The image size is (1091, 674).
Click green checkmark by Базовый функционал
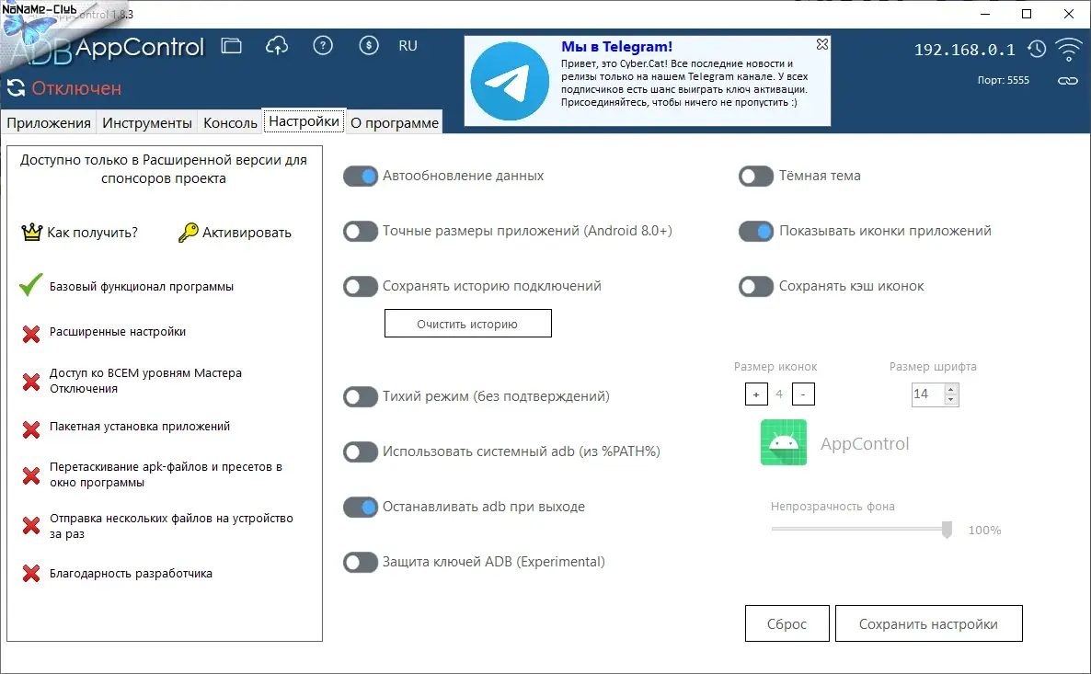pos(30,284)
